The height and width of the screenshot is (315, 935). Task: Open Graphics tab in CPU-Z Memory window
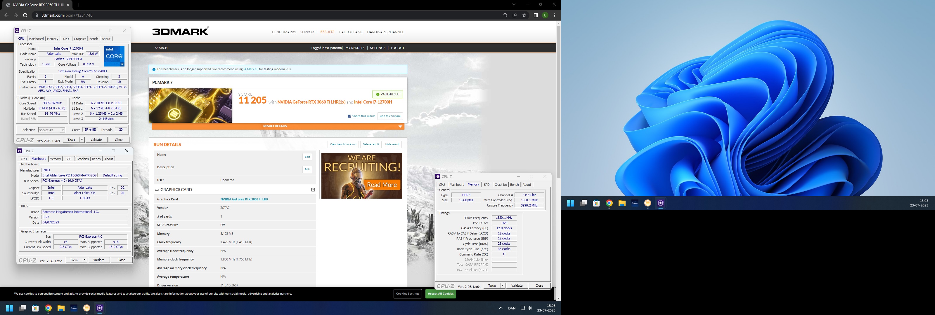coord(501,185)
